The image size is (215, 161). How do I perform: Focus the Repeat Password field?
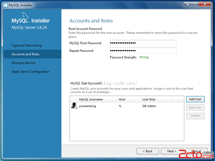click(143, 51)
